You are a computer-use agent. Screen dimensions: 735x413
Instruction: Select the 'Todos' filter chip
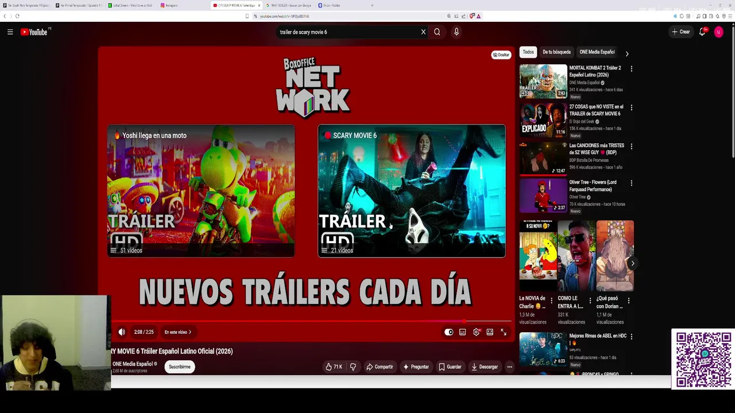(x=528, y=52)
